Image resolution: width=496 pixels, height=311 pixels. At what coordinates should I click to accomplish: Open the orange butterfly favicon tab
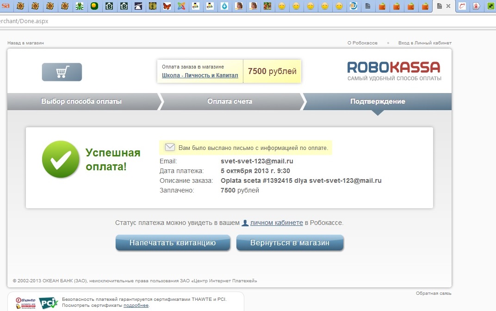pyautogui.click(x=167, y=6)
